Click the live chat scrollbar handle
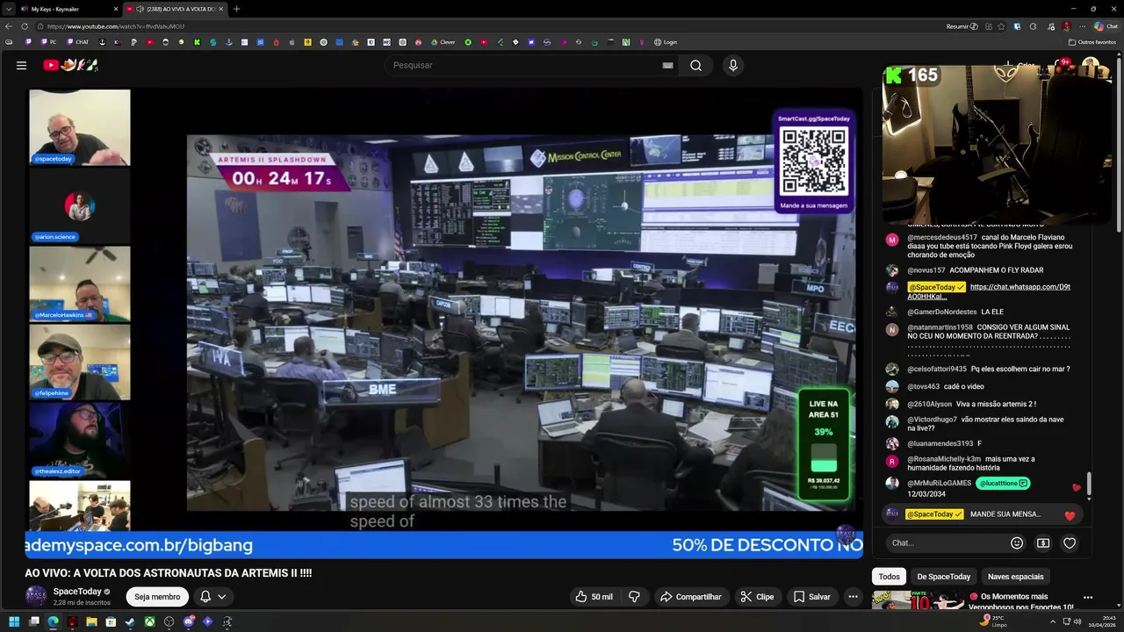1124x632 pixels. pyautogui.click(x=1089, y=484)
